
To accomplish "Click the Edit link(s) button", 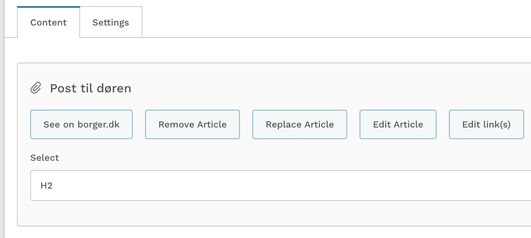I will (486, 124).
